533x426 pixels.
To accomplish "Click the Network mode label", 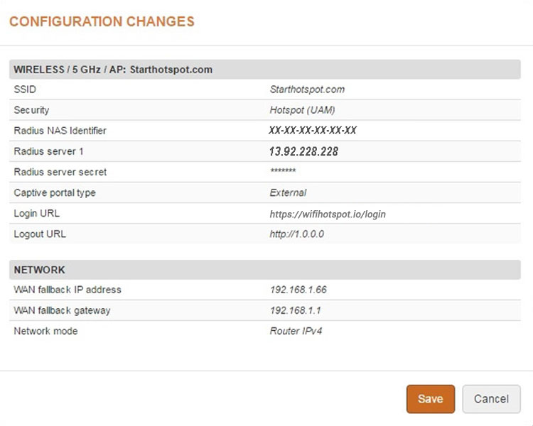I will (x=45, y=331).
